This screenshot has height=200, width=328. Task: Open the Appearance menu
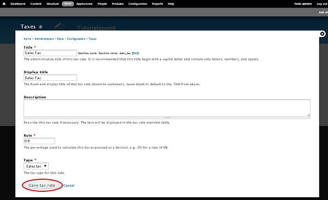coord(84,4)
